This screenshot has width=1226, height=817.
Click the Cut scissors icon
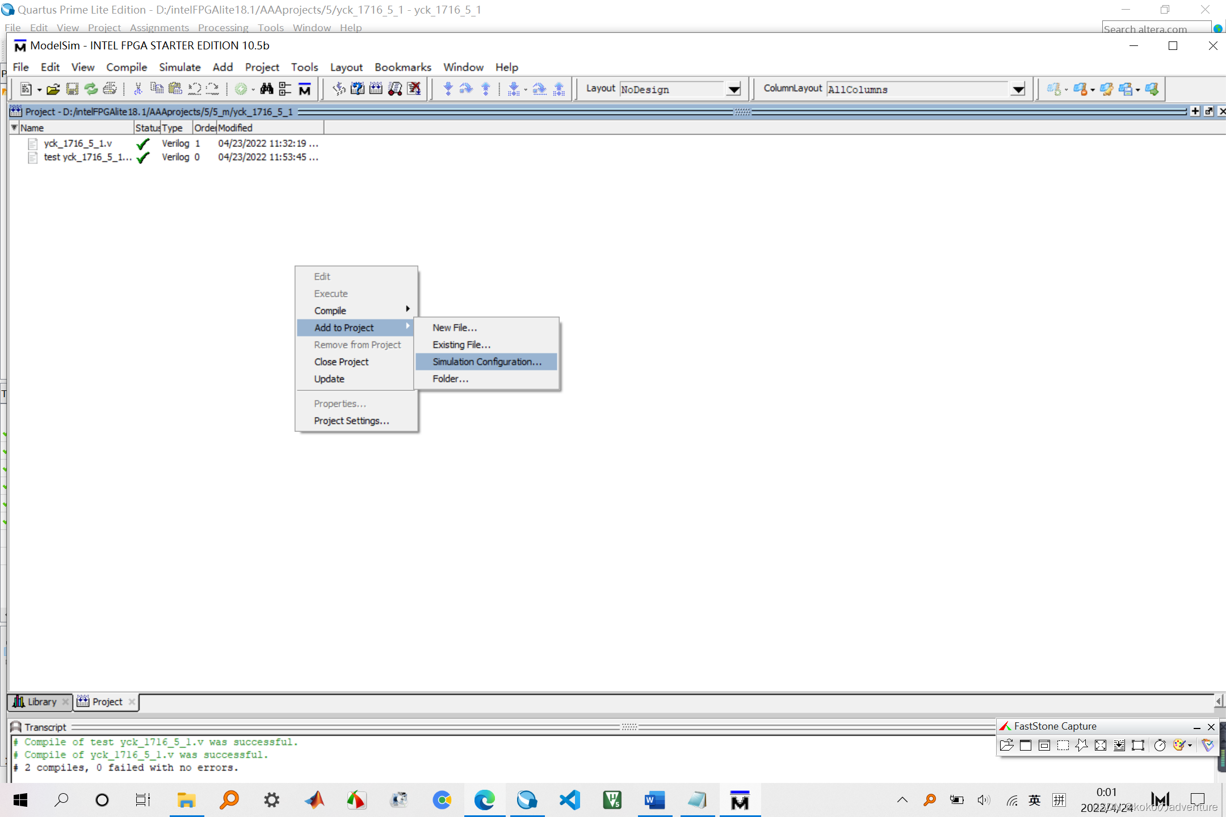pyautogui.click(x=137, y=89)
